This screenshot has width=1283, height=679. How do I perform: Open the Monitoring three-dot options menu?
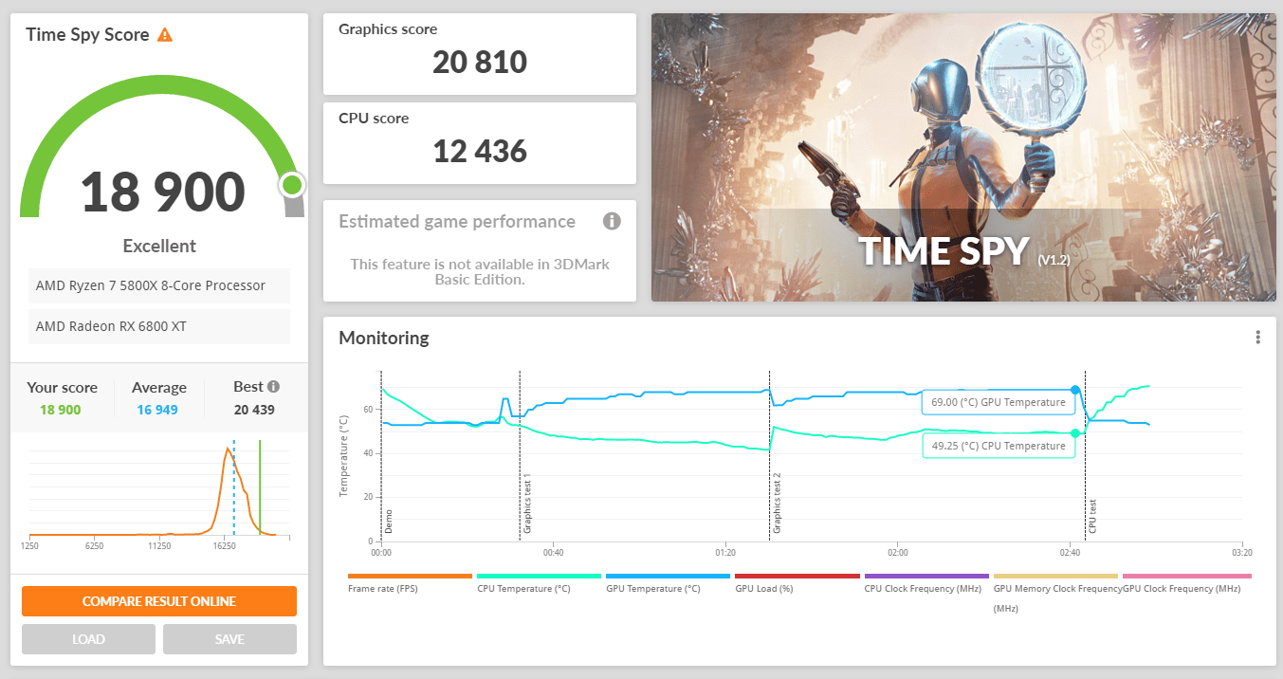[1257, 338]
